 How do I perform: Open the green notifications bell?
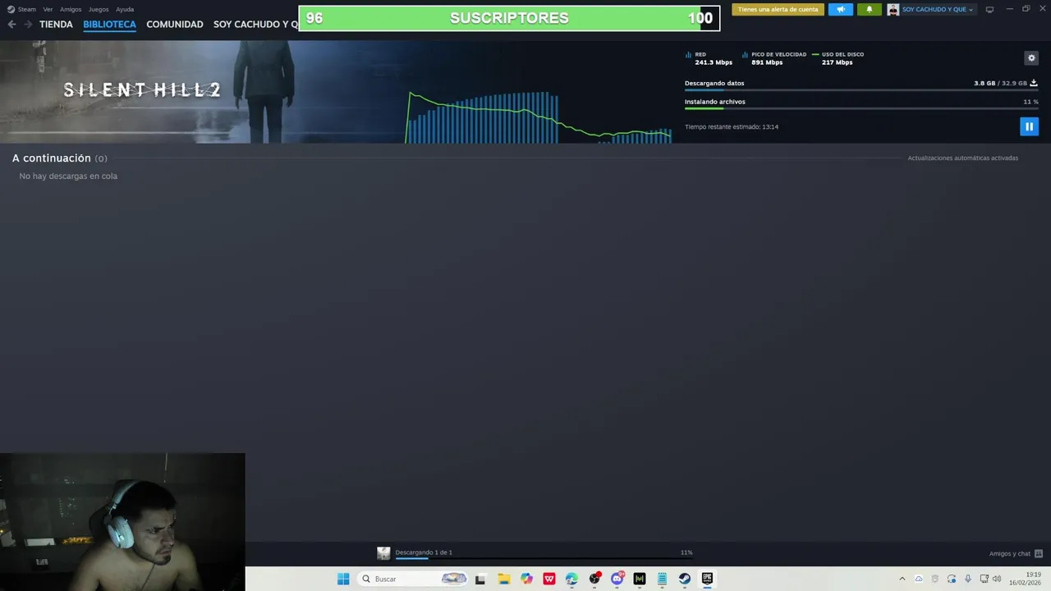pyautogui.click(x=870, y=10)
